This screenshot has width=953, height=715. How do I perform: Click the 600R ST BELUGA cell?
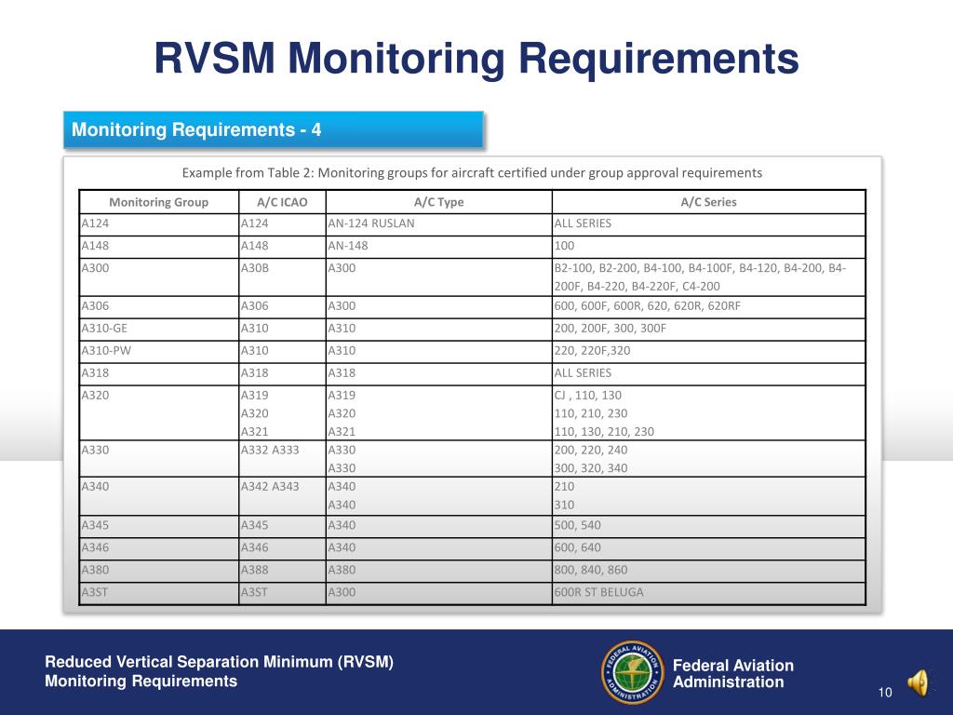coord(708,592)
